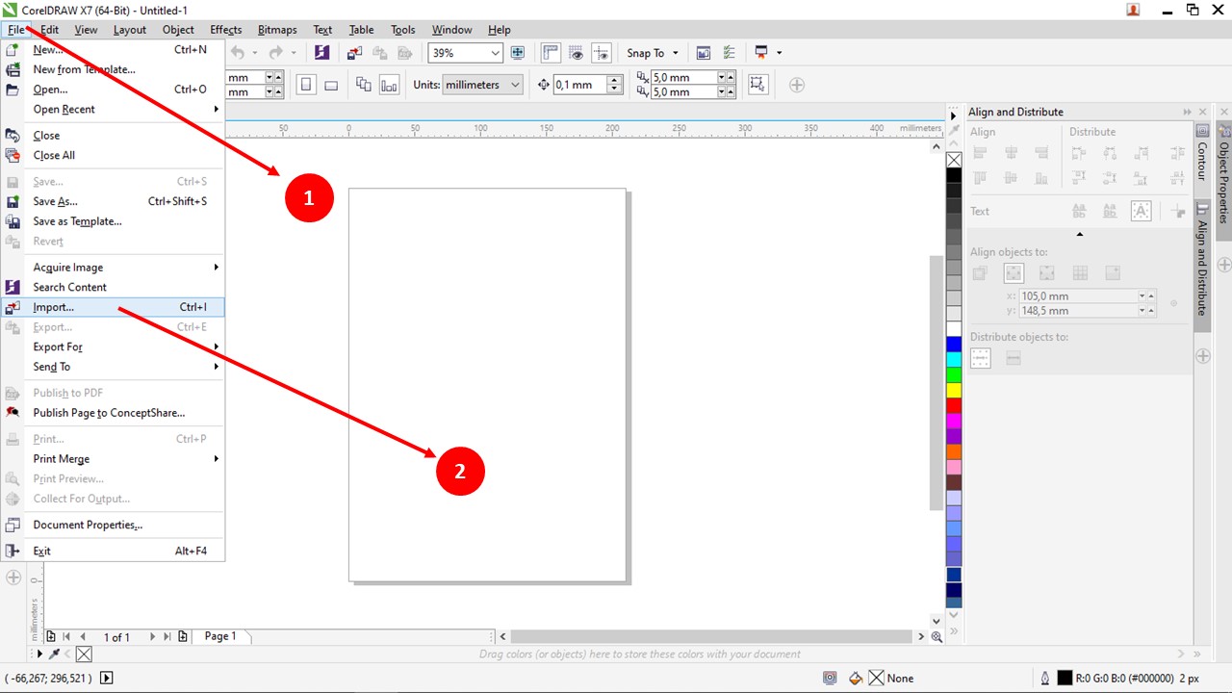Open the Edit menu
Image resolution: width=1232 pixels, height=693 pixels.
[x=49, y=30]
